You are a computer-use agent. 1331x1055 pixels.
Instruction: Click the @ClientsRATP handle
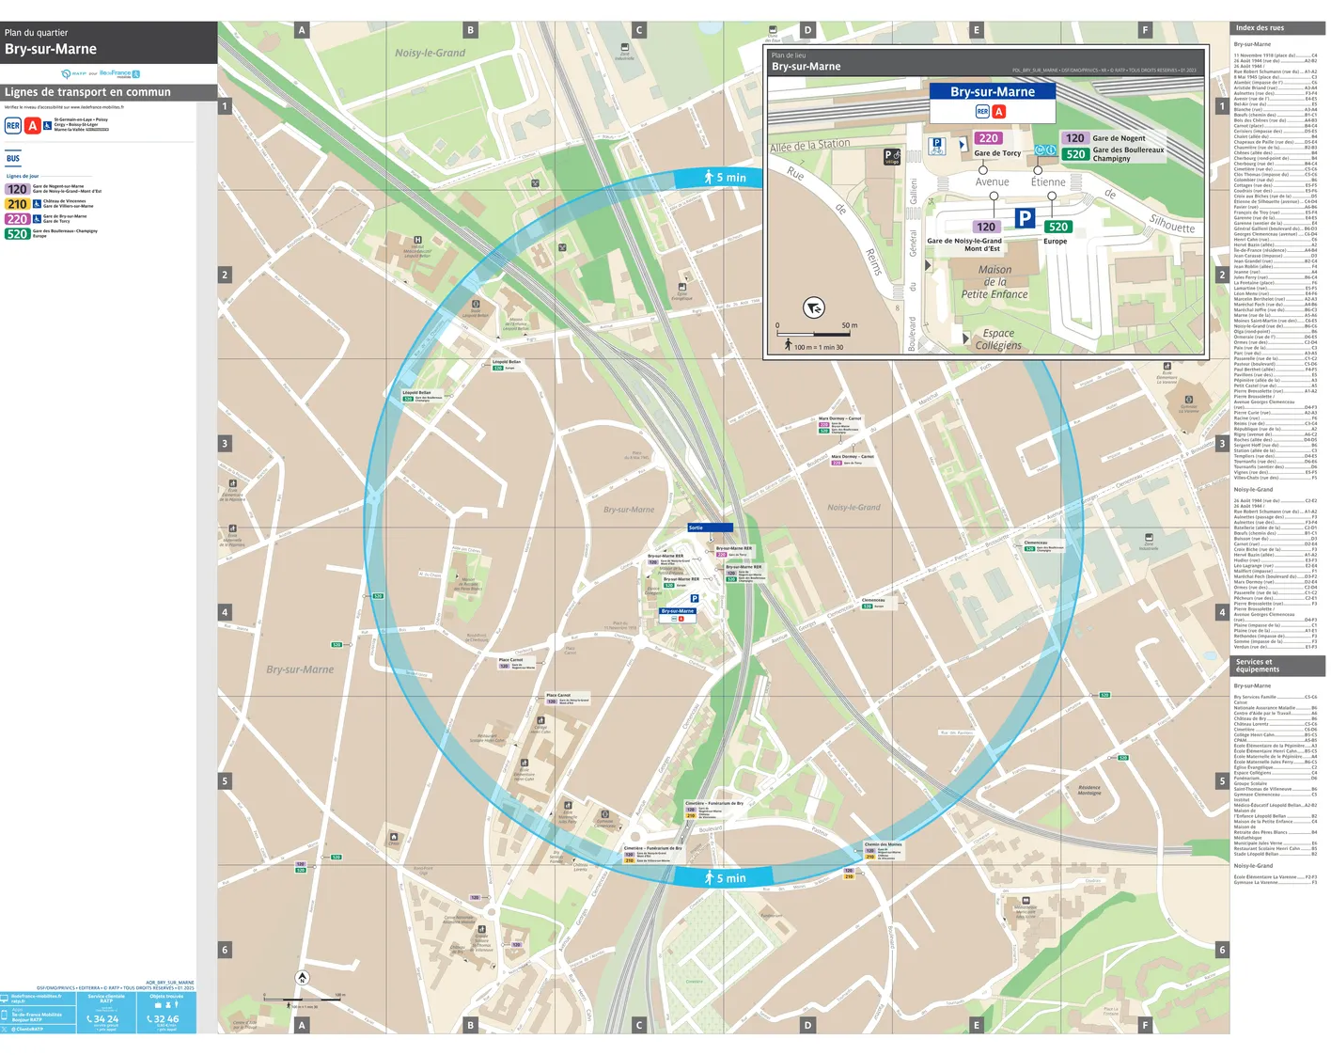click(x=27, y=1029)
